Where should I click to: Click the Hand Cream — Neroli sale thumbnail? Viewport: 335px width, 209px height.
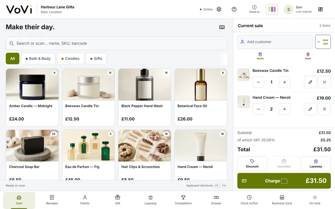click(244, 101)
